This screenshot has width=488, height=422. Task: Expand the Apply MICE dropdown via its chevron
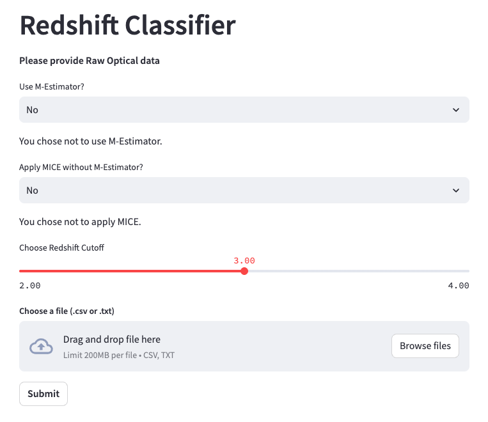pos(455,191)
